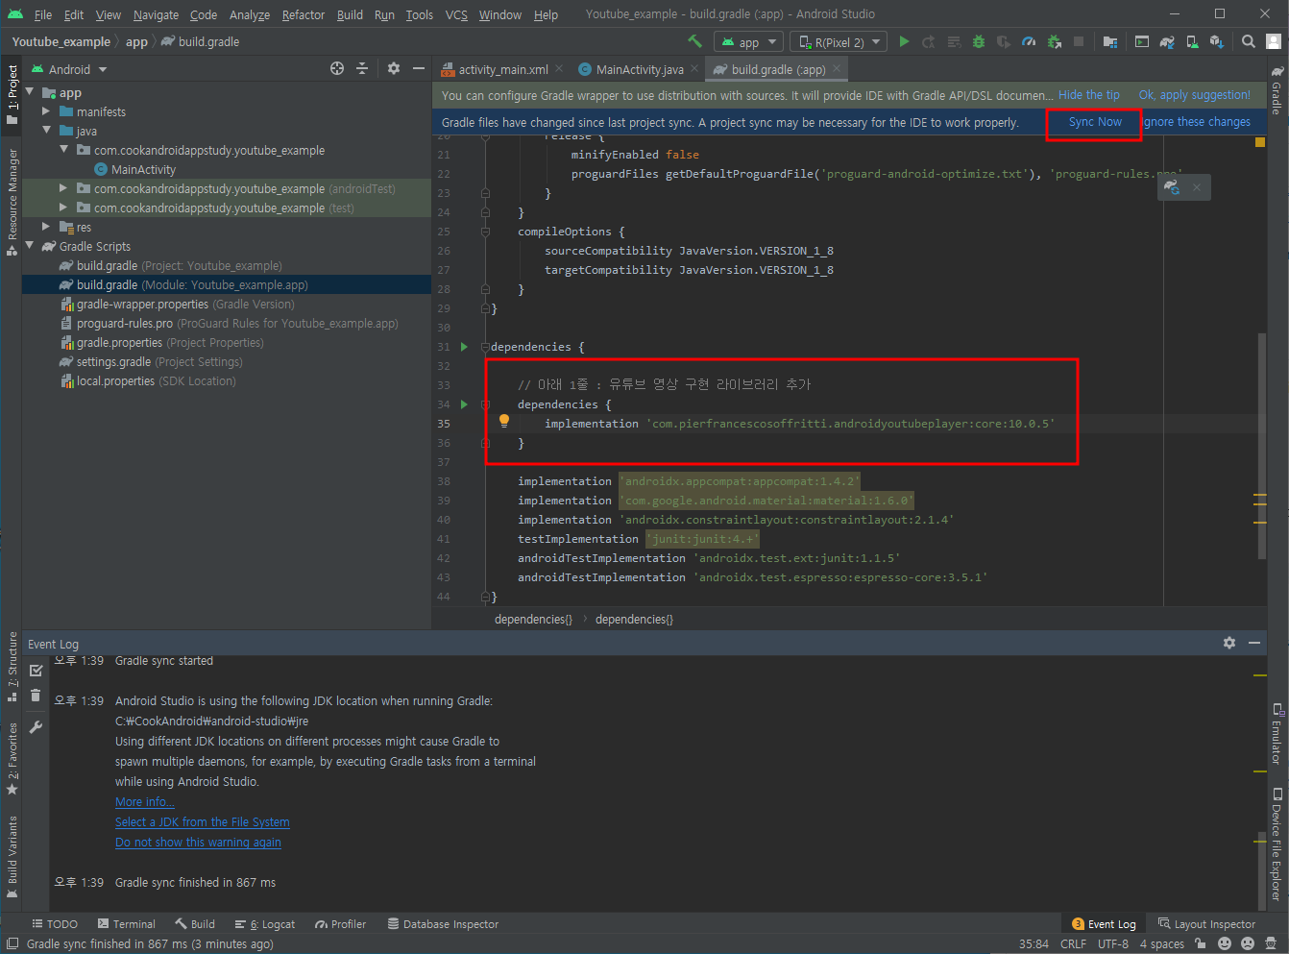
Task: Click Ignore these changes link
Action: [x=1197, y=122]
